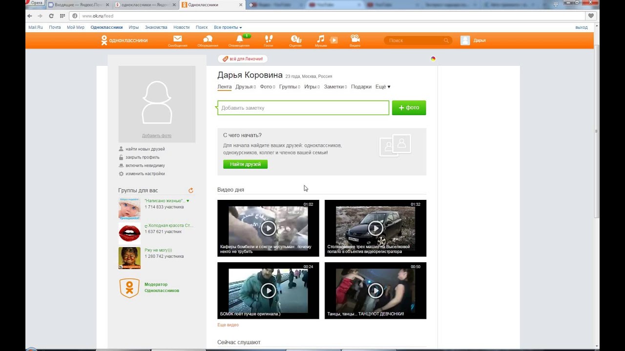Click Еще видео link
Screen dimensions: 625x351
[x=228, y=325]
